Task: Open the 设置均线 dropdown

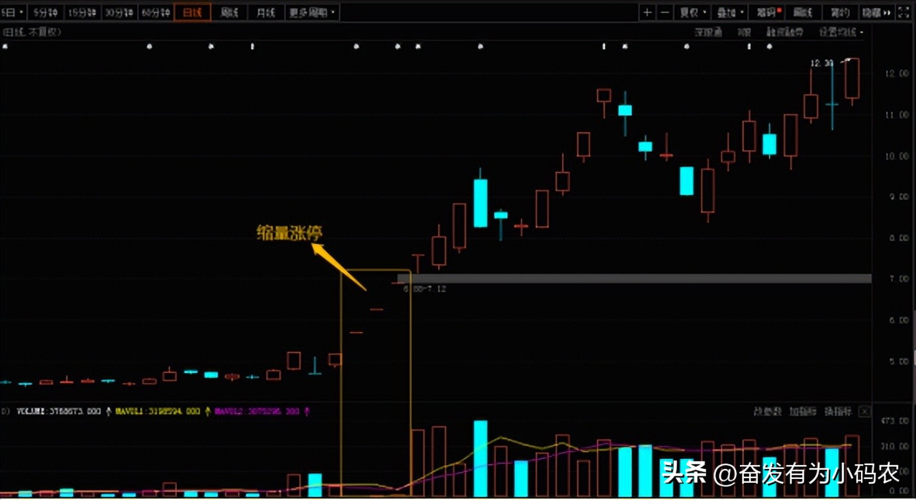Action: pos(841,32)
